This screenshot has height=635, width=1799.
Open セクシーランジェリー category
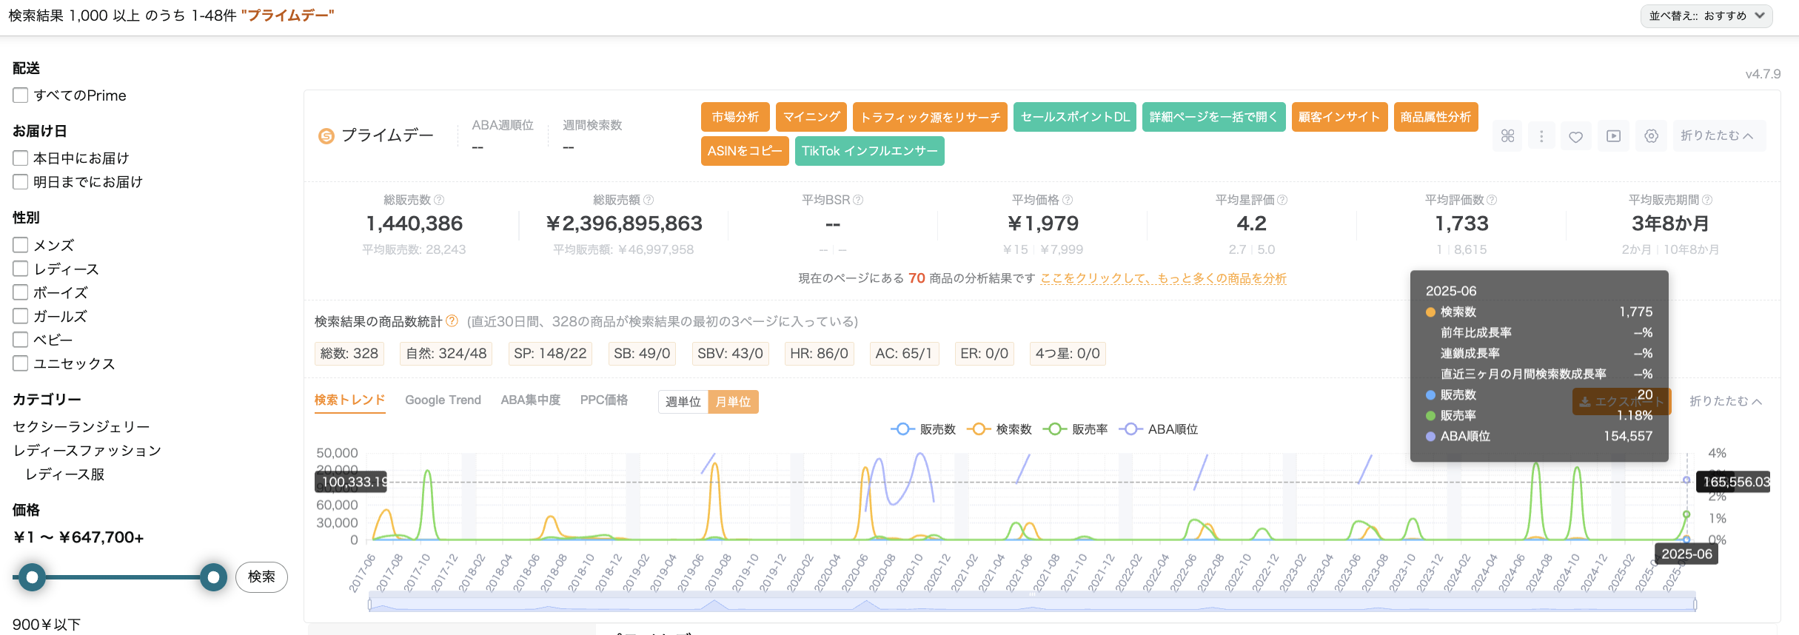click(81, 427)
